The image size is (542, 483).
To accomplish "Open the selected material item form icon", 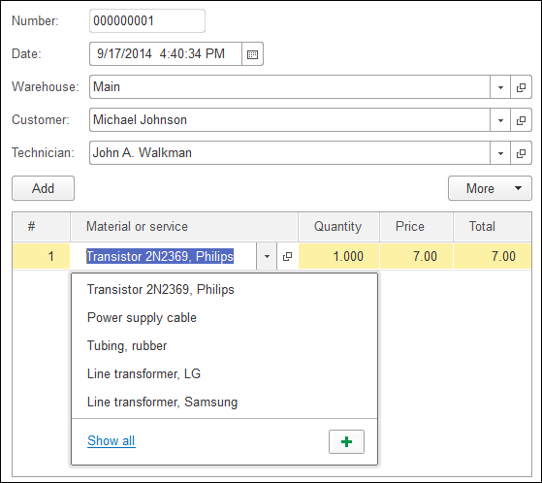I will point(287,257).
